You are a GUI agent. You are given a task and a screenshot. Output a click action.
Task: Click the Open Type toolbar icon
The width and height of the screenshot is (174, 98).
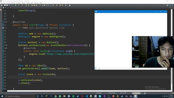(32, 5)
